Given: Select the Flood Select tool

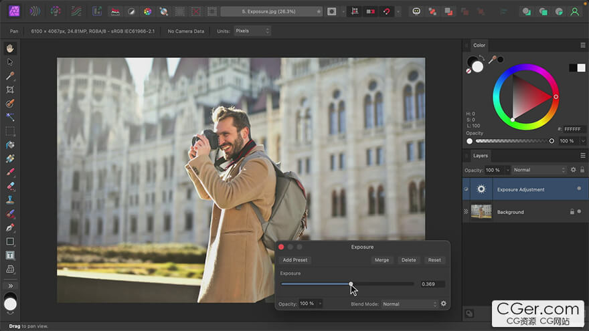Looking at the screenshot, I should coord(10,117).
